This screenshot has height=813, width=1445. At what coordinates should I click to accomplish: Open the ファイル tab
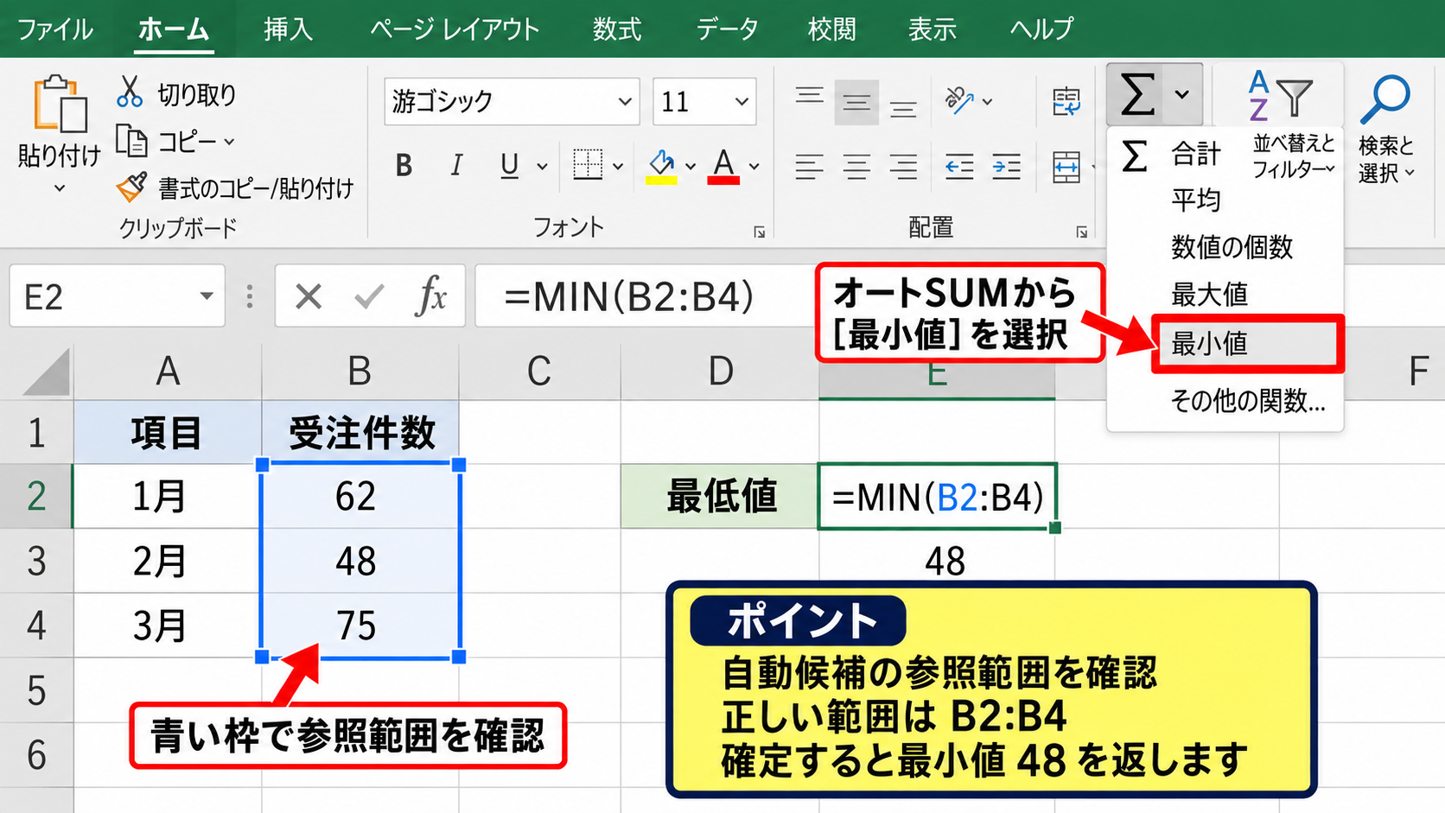[55, 29]
